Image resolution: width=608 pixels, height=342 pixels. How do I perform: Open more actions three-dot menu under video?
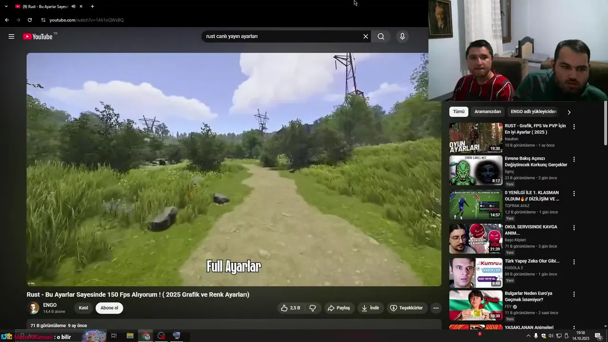point(436,308)
